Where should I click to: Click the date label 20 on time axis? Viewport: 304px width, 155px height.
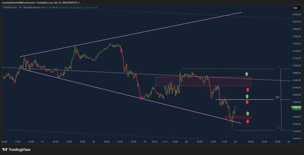tap(186, 142)
